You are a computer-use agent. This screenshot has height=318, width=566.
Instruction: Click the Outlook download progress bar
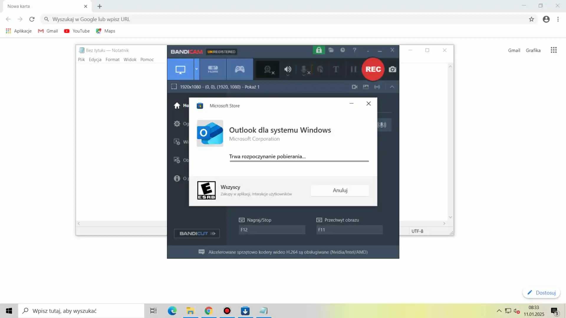(299, 161)
